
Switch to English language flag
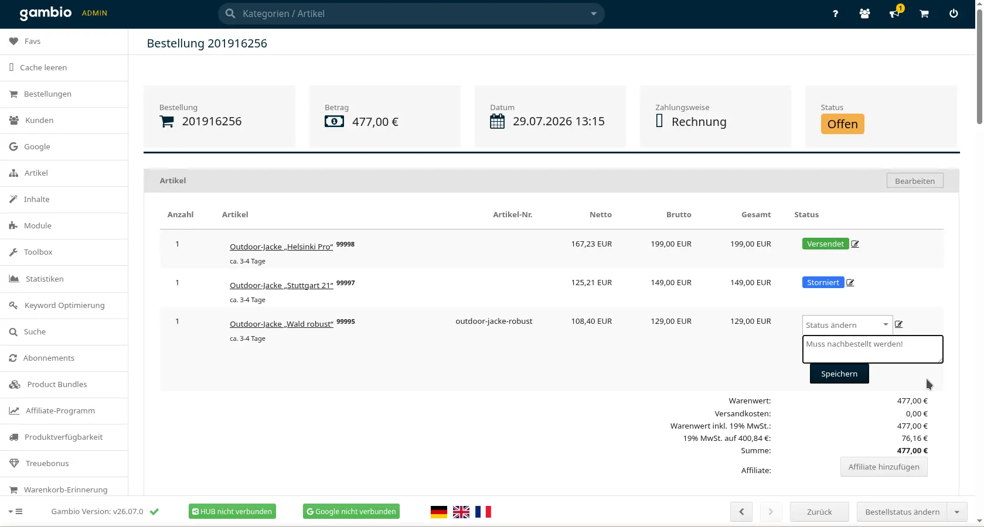coord(461,512)
